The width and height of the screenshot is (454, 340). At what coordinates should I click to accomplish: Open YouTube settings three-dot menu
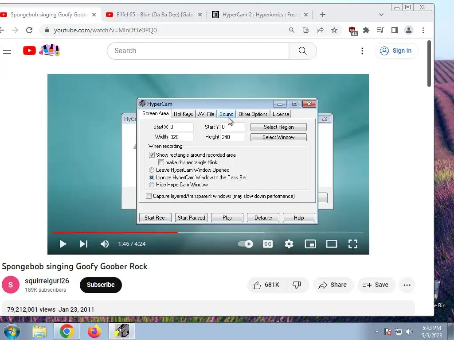pos(362,51)
